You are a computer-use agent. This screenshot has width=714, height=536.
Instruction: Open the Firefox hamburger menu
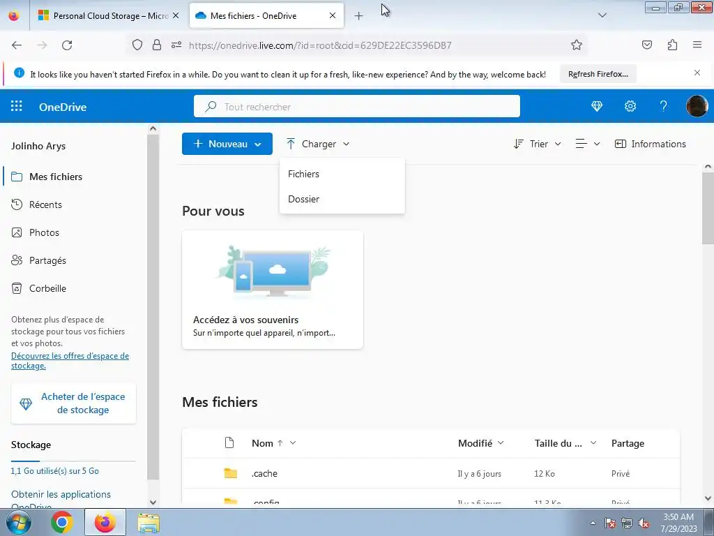697,45
